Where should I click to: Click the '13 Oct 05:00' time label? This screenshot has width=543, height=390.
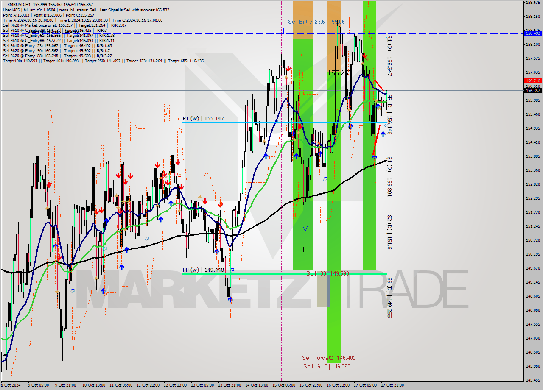click(202, 385)
